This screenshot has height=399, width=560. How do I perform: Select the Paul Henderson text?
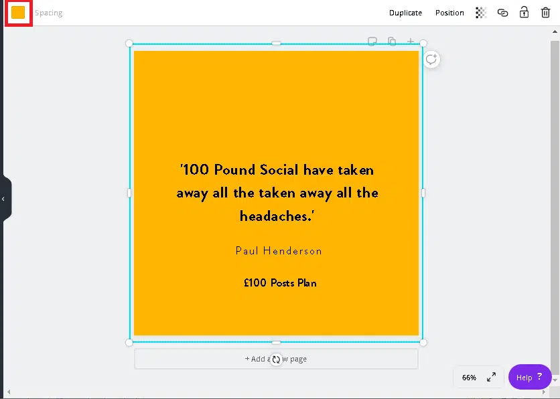(279, 251)
